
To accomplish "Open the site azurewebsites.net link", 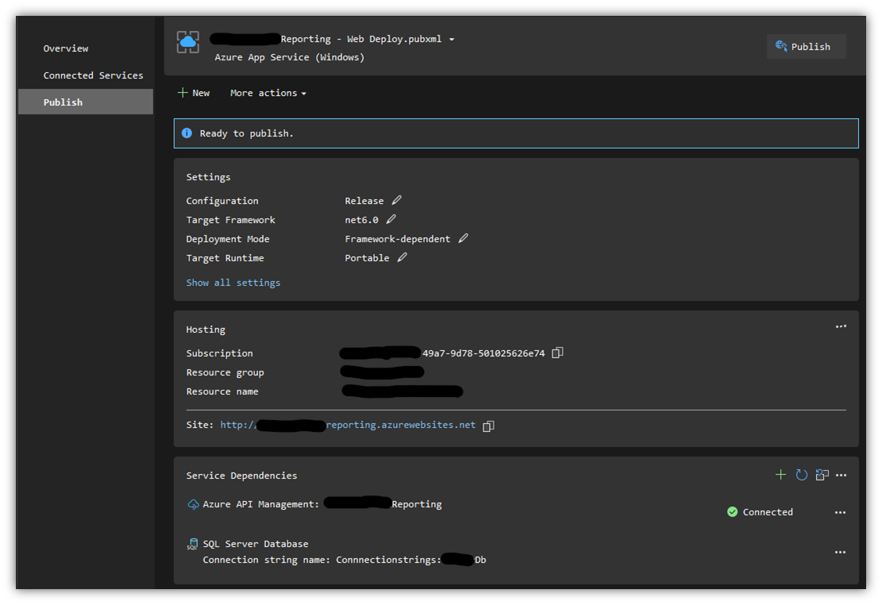I will (348, 425).
